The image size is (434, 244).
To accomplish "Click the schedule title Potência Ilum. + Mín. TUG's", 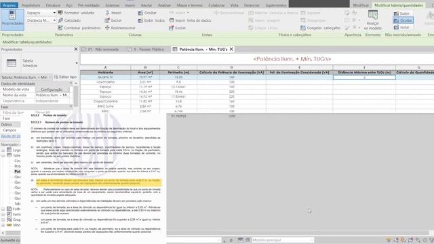I will tap(292, 59).
